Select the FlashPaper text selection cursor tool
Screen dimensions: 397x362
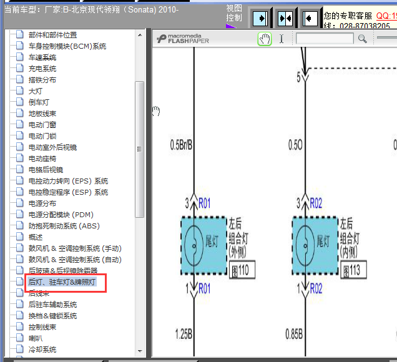tap(282, 39)
